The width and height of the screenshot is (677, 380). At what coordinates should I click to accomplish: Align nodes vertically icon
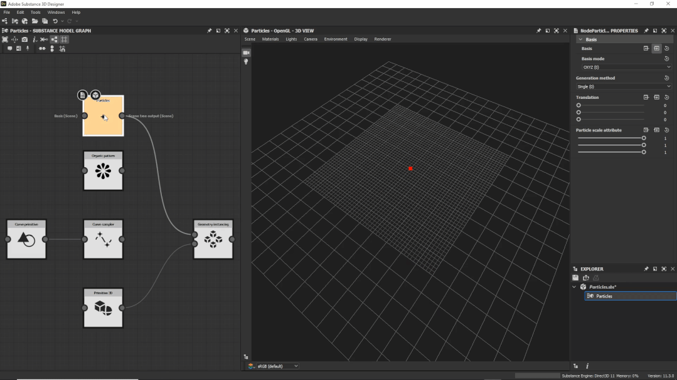click(52, 49)
